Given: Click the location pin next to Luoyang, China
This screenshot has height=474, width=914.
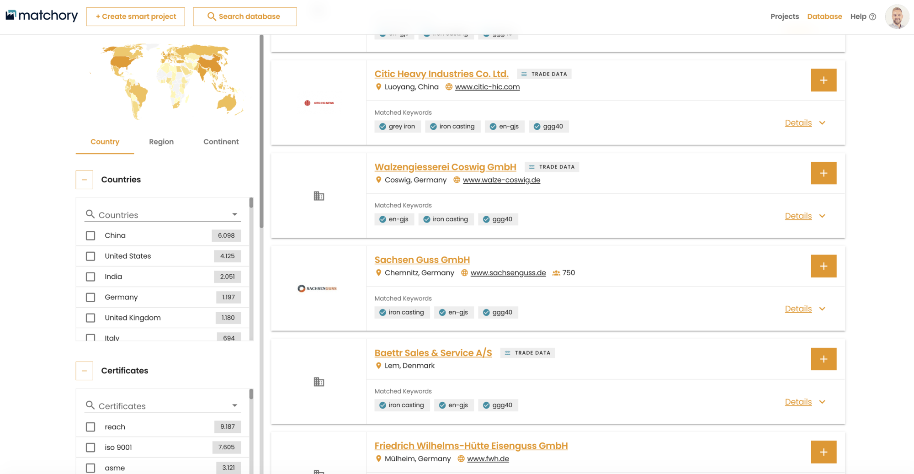Looking at the screenshot, I should tap(378, 87).
